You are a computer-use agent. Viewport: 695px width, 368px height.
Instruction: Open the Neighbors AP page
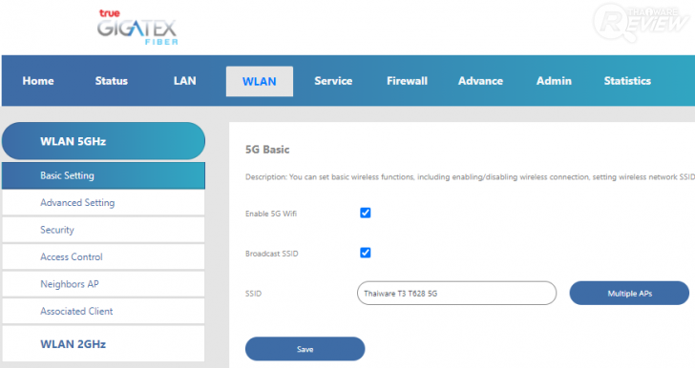click(103, 284)
